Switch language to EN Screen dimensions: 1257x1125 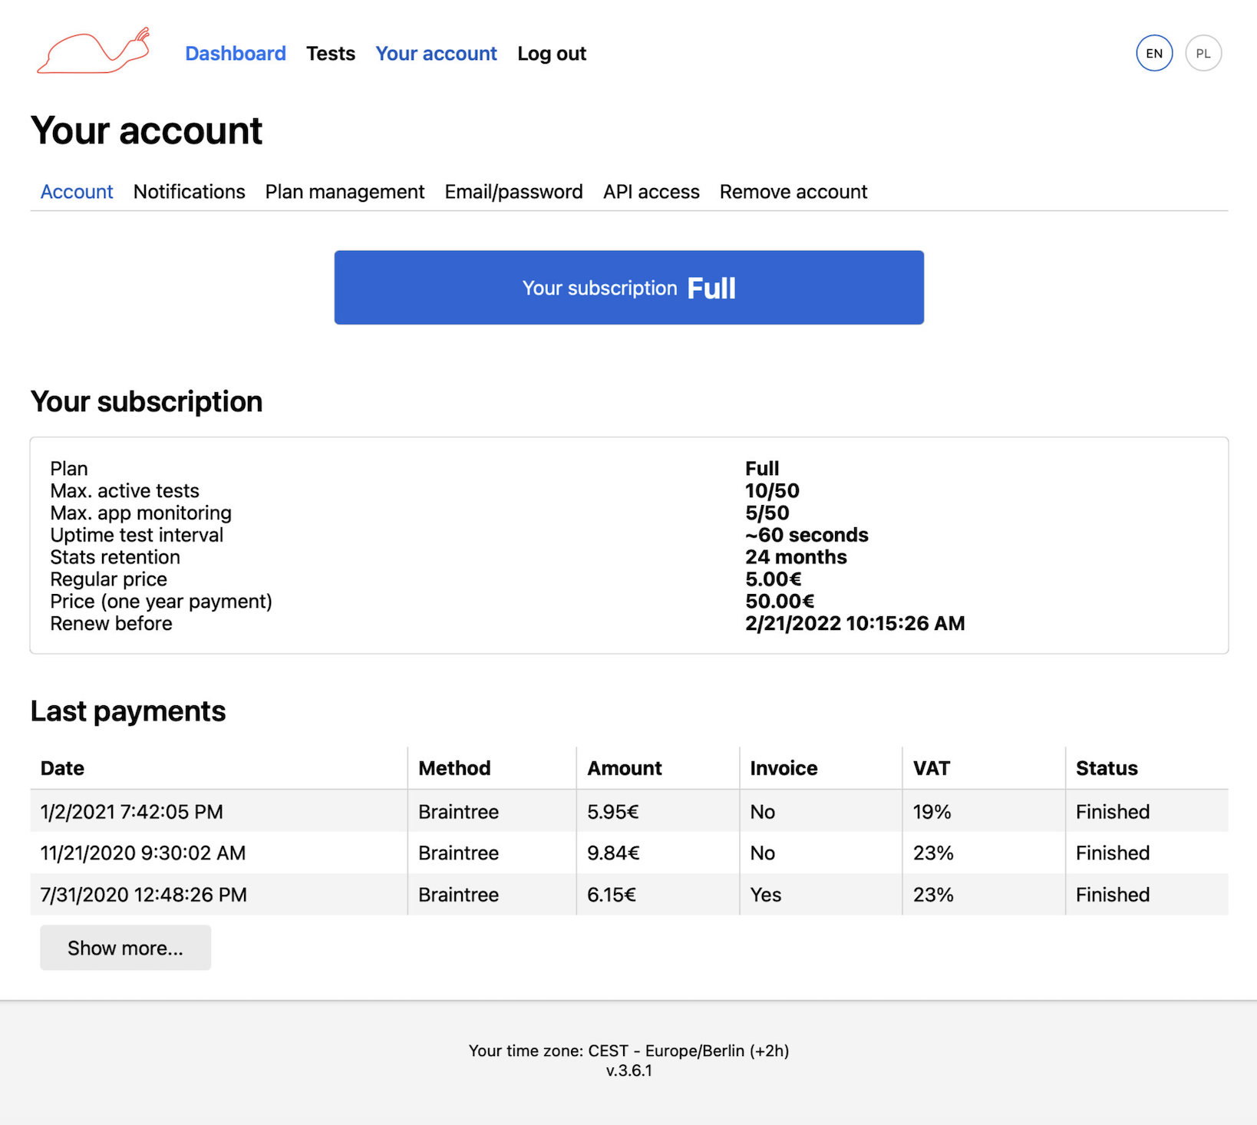pos(1154,54)
